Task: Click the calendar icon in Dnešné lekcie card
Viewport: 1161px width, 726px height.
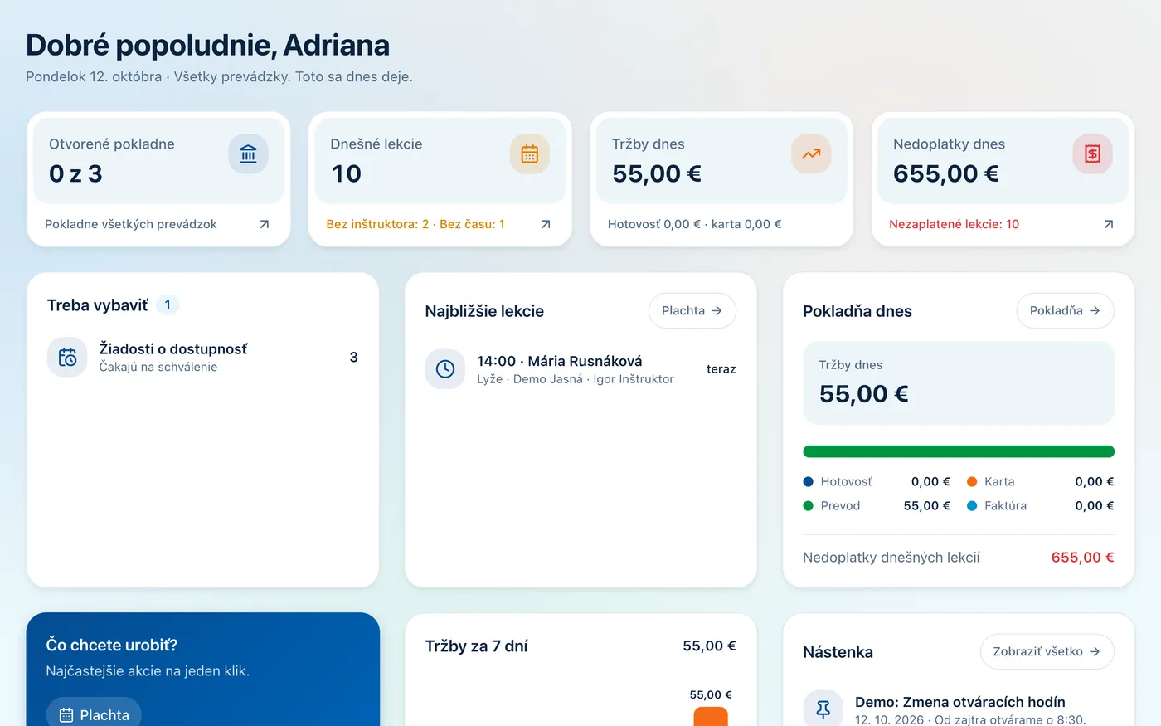Action: (x=530, y=153)
